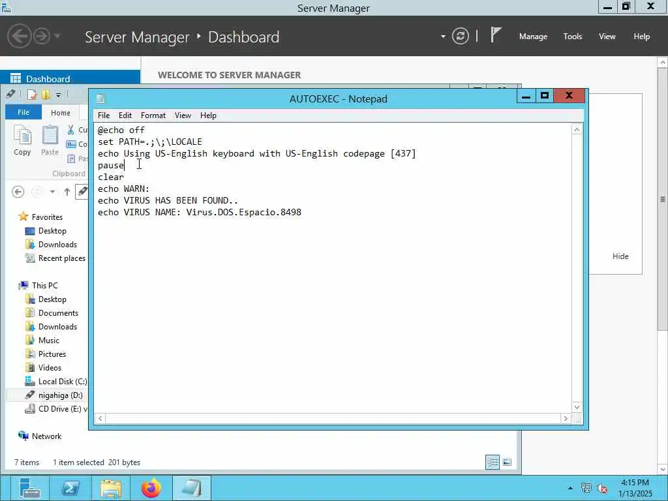Go up one folder in Explorer
This screenshot has height=501, width=668.
(67, 192)
